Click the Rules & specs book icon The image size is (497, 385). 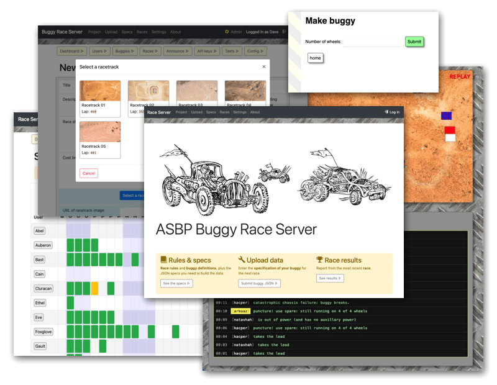(x=163, y=260)
